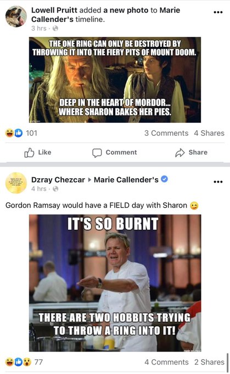
Task: Open the Lord of the Rings meme image
Action: click(115, 80)
